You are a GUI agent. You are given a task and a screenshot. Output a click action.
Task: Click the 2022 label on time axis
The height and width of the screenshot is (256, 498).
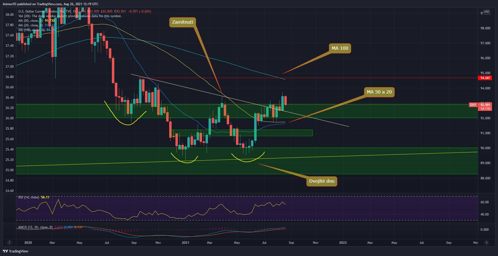point(343,243)
